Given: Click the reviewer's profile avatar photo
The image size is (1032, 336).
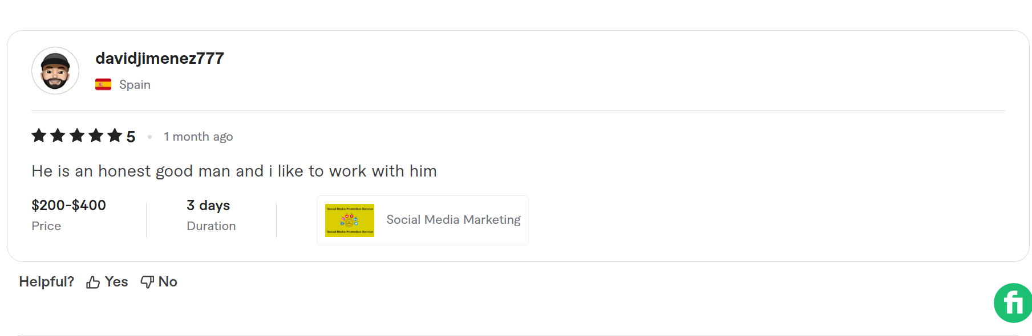Looking at the screenshot, I should (55, 70).
